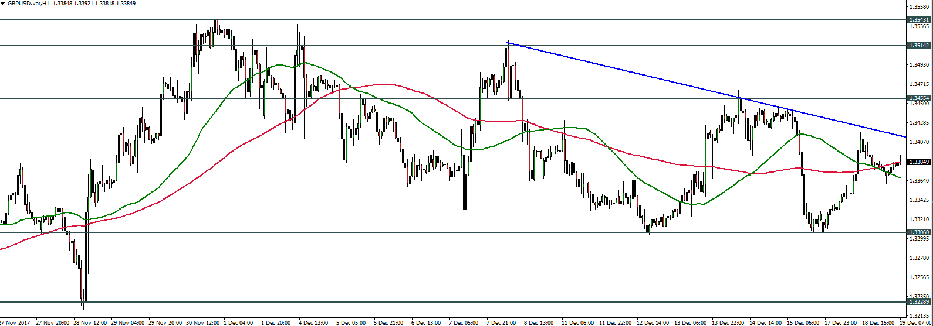
Task: Click the 1.34554 price level label
Action: (918, 98)
